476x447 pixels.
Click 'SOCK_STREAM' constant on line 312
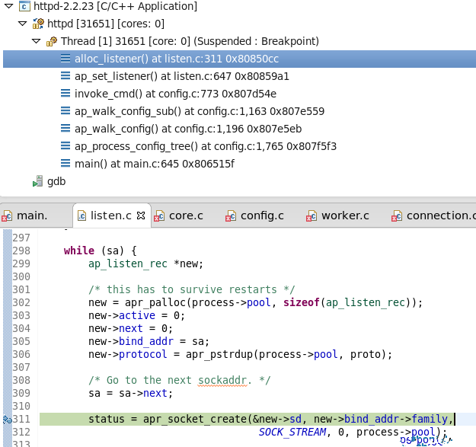coord(292,432)
